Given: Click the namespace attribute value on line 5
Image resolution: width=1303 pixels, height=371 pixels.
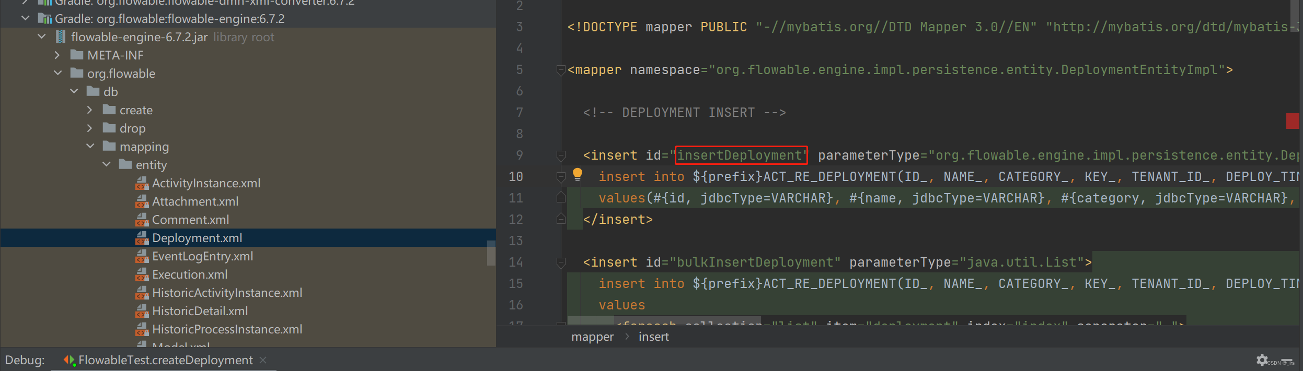Looking at the screenshot, I should pos(967,70).
